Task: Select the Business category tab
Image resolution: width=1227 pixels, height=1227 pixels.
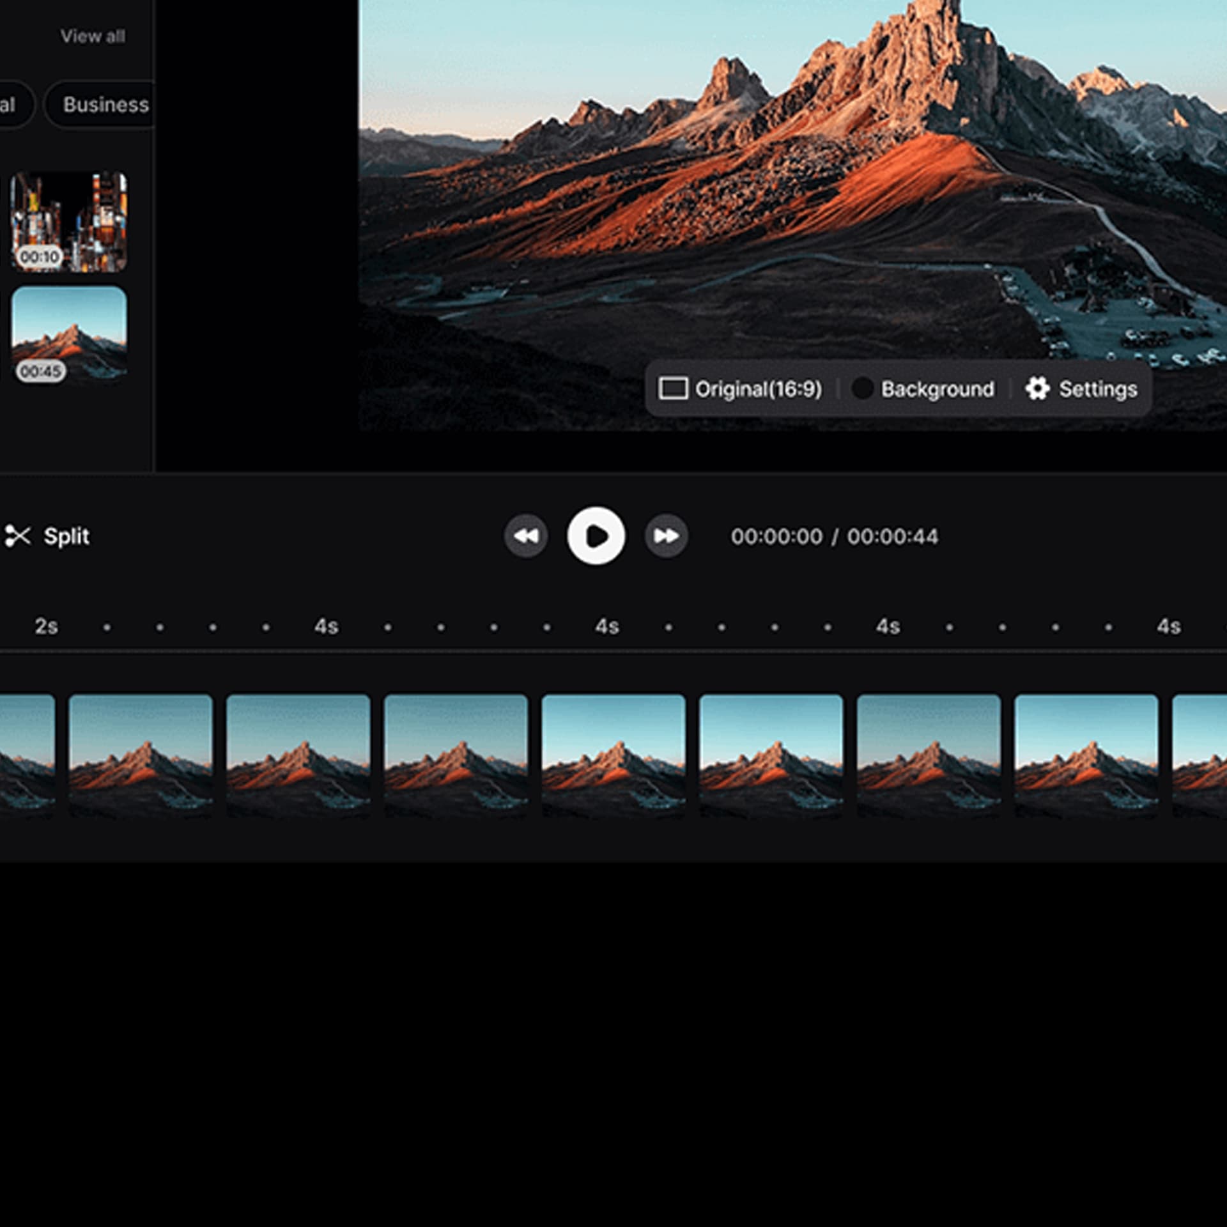Action: [x=101, y=104]
